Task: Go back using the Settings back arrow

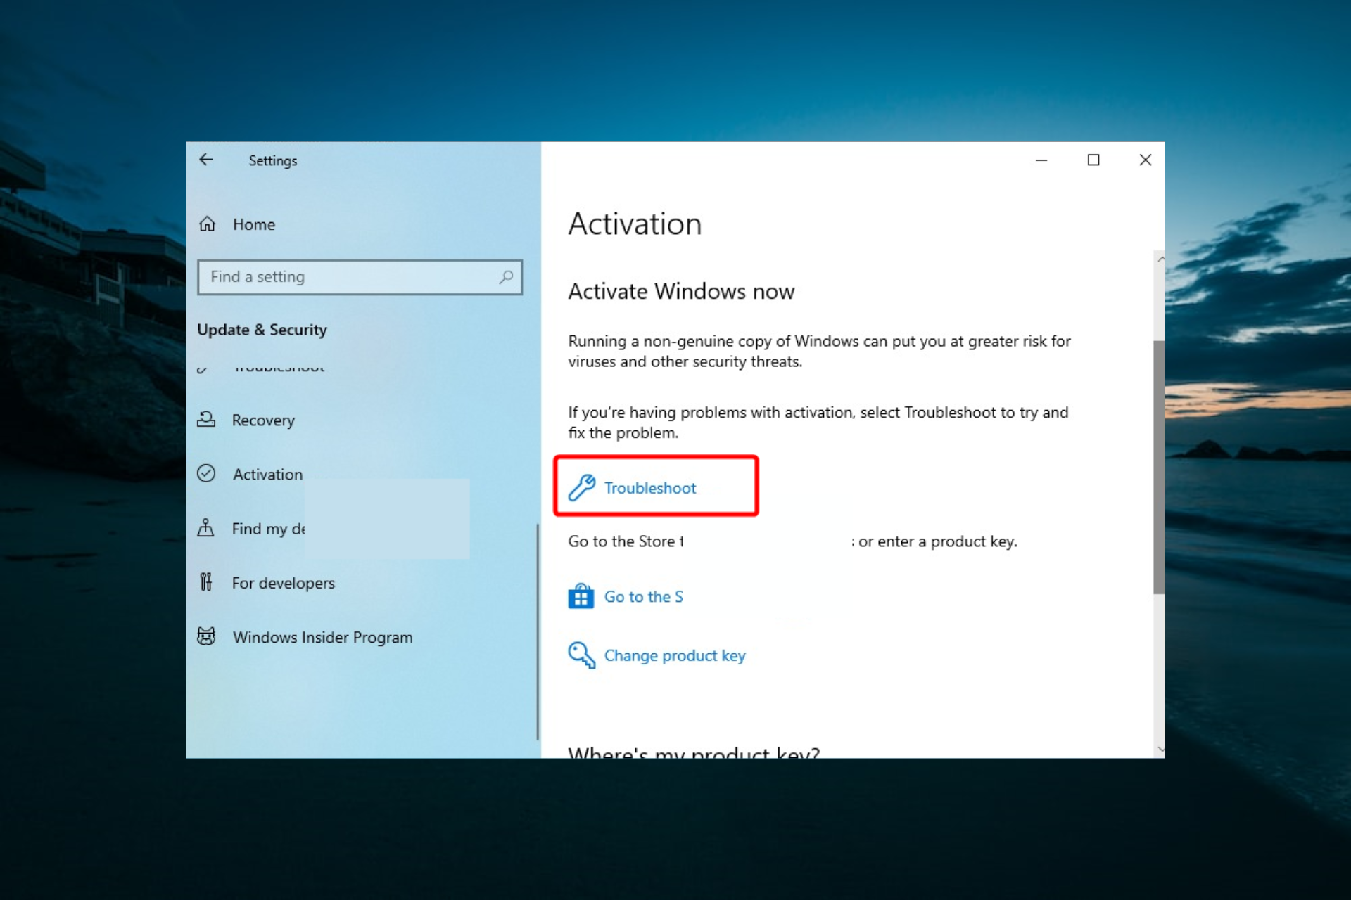Action: point(205,160)
